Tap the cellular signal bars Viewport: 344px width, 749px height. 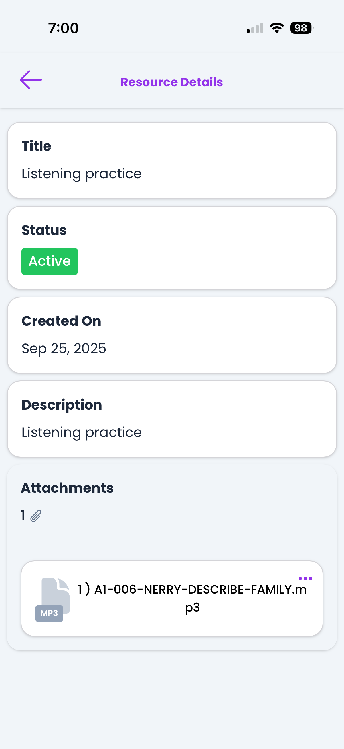point(255,28)
